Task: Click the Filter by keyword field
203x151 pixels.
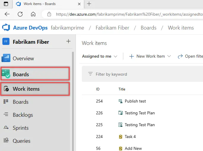Action: (143, 74)
